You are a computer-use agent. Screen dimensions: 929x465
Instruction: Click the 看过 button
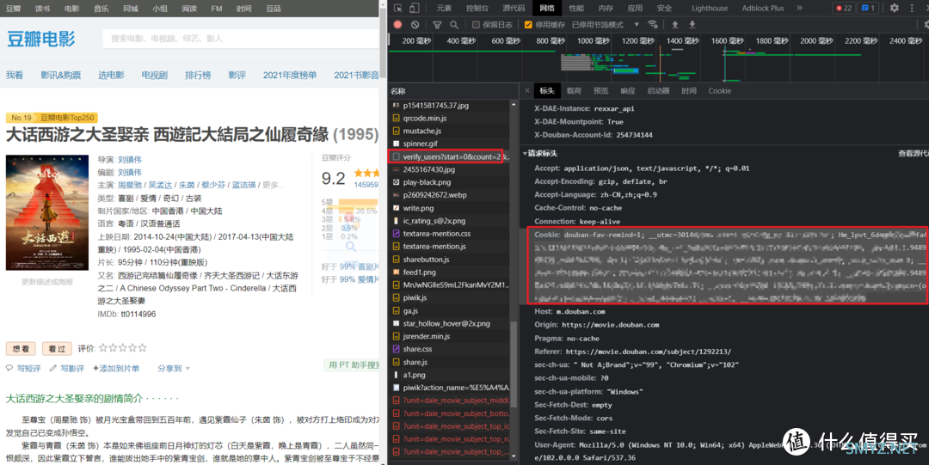(x=57, y=348)
